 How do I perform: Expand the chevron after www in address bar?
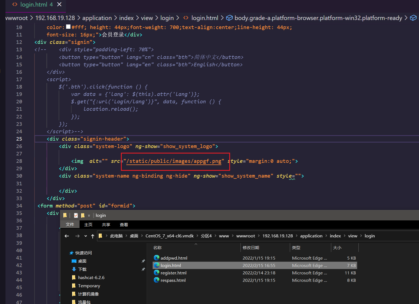(x=233, y=236)
